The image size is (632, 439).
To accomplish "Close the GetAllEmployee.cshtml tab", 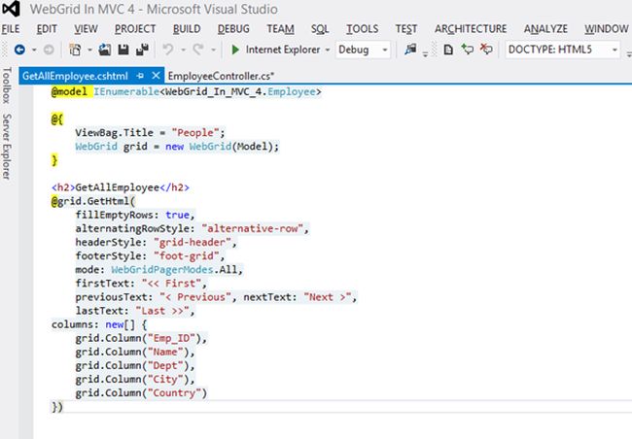I will pyautogui.click(x=156, y=76).
